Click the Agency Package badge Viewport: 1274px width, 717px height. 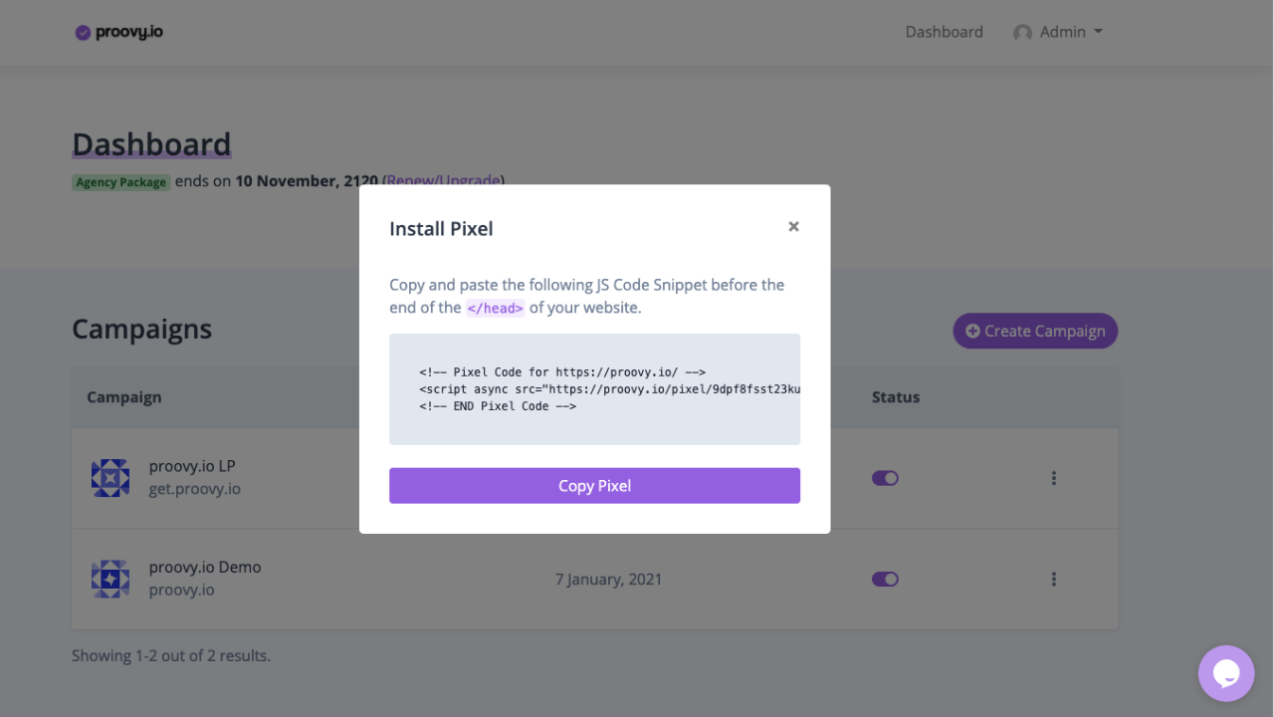121,182
